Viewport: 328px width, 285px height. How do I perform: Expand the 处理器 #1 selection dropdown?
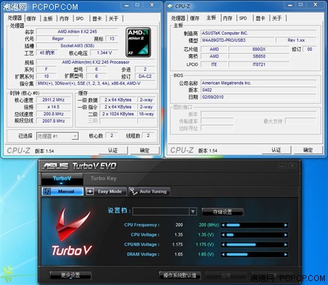coord(75,136)
